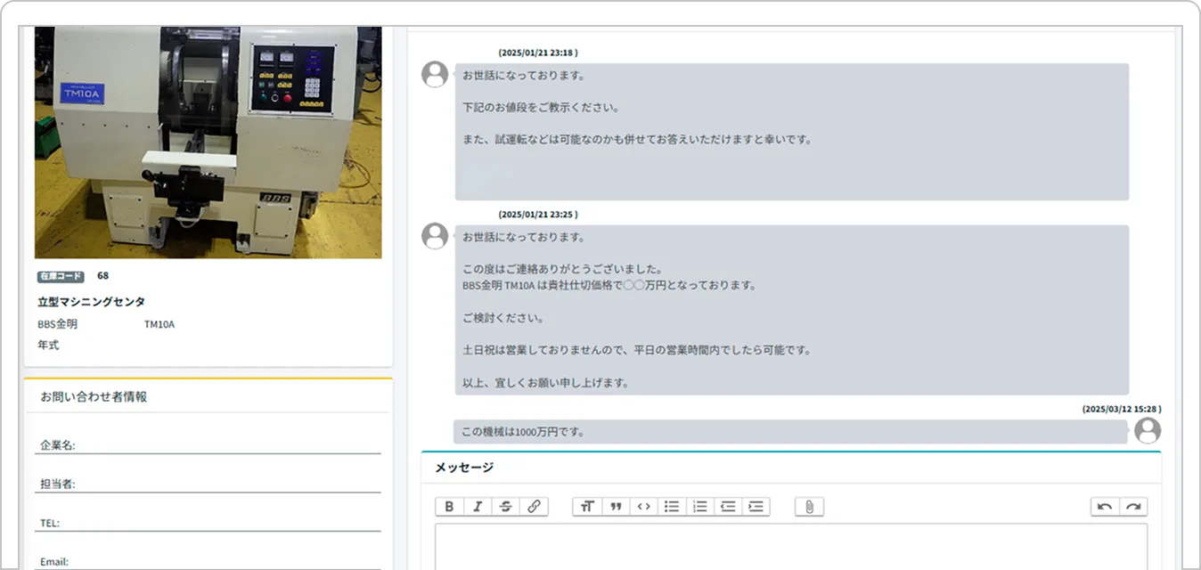1201x570 pixels.
Task: Click the sender avatar on the first message
Action: point(435,75)
